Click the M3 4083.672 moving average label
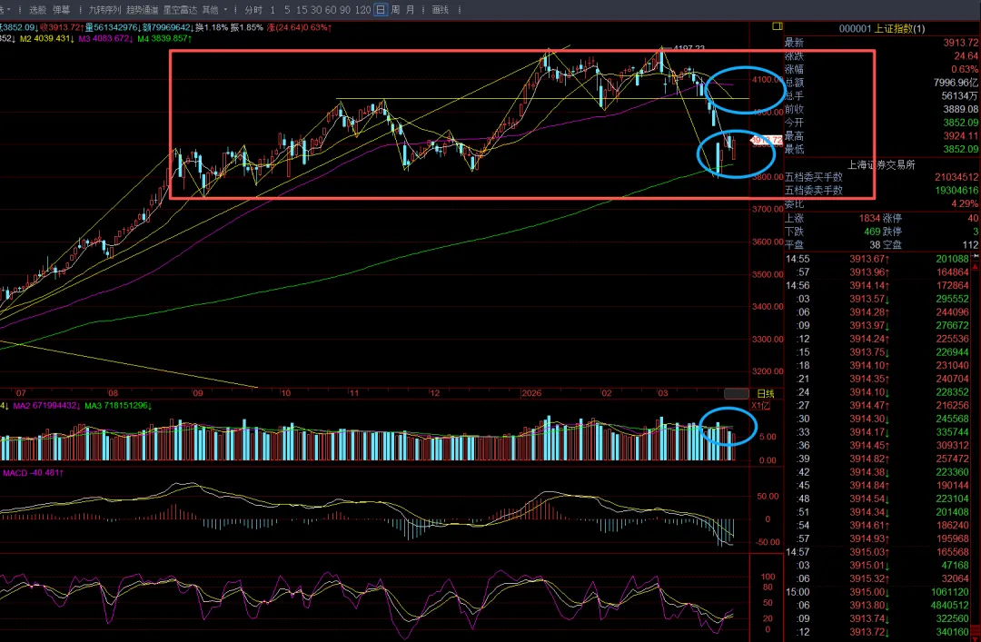 point(105,39)
